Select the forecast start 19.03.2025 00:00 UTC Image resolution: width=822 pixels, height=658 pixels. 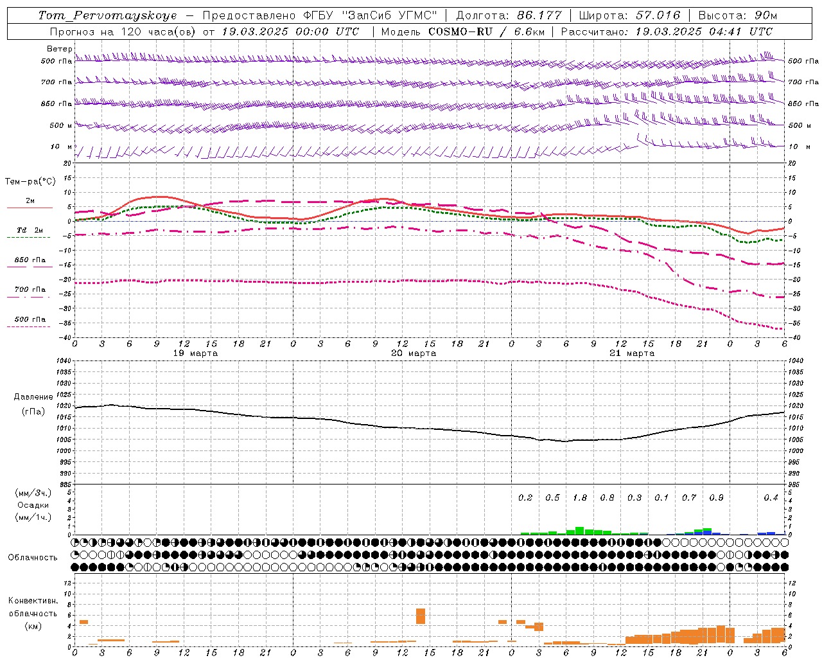pos(290,31)
